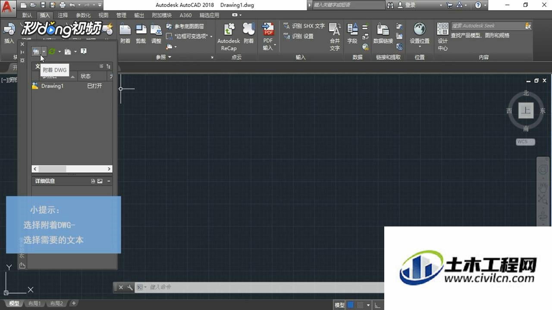552x310 pixels.
Task: Click the palette horizontal scrollbar thumb
Action: [x=52, y=169]
